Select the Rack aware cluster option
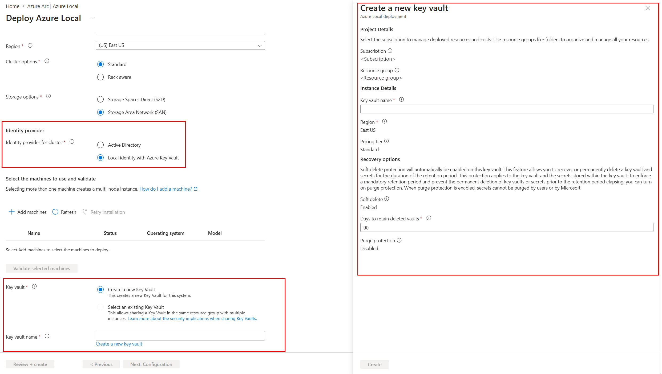 [x=100, y=77]
